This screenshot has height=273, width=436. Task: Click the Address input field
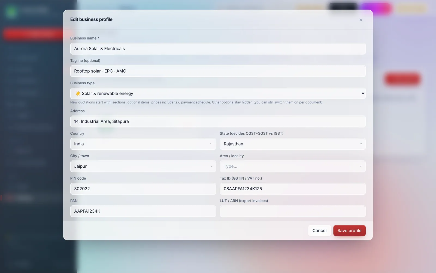click(x=218, y=121)
